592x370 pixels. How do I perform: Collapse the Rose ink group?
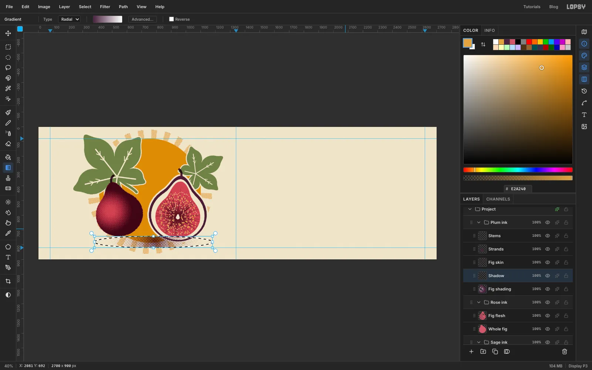(479, 302)
